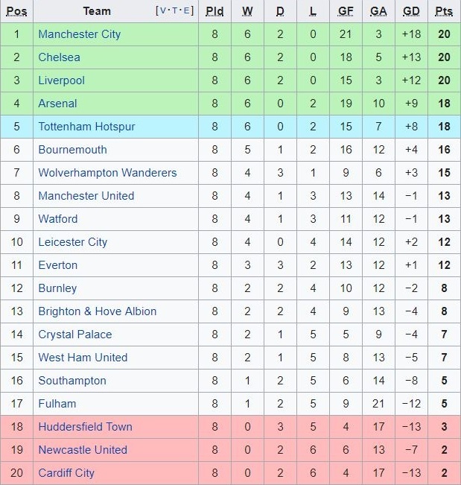Open the Everton team page

pyautogui.click(x=57, y=265)
